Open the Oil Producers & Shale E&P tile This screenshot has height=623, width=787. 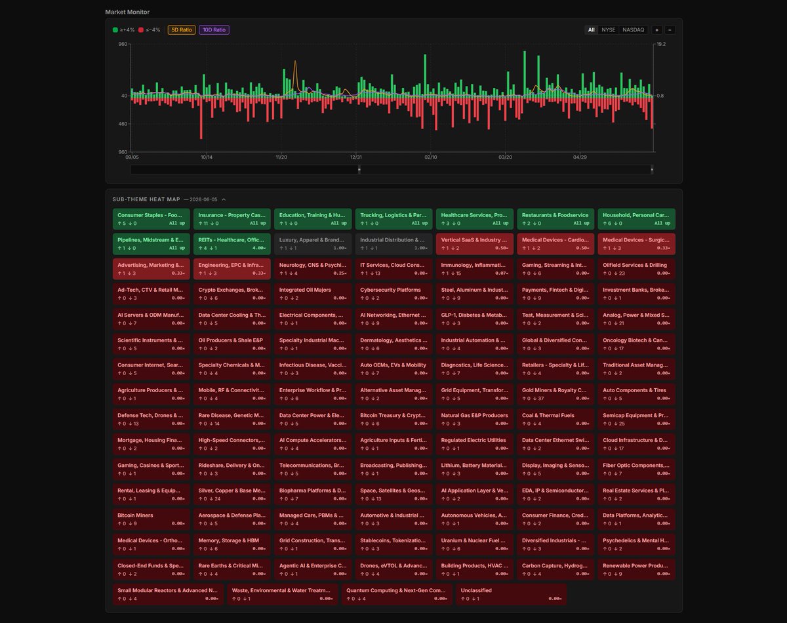232,344
